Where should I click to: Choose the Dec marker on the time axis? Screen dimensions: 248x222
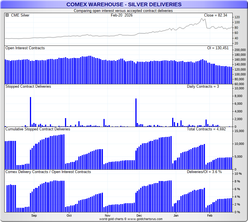[x=139, y=216]
